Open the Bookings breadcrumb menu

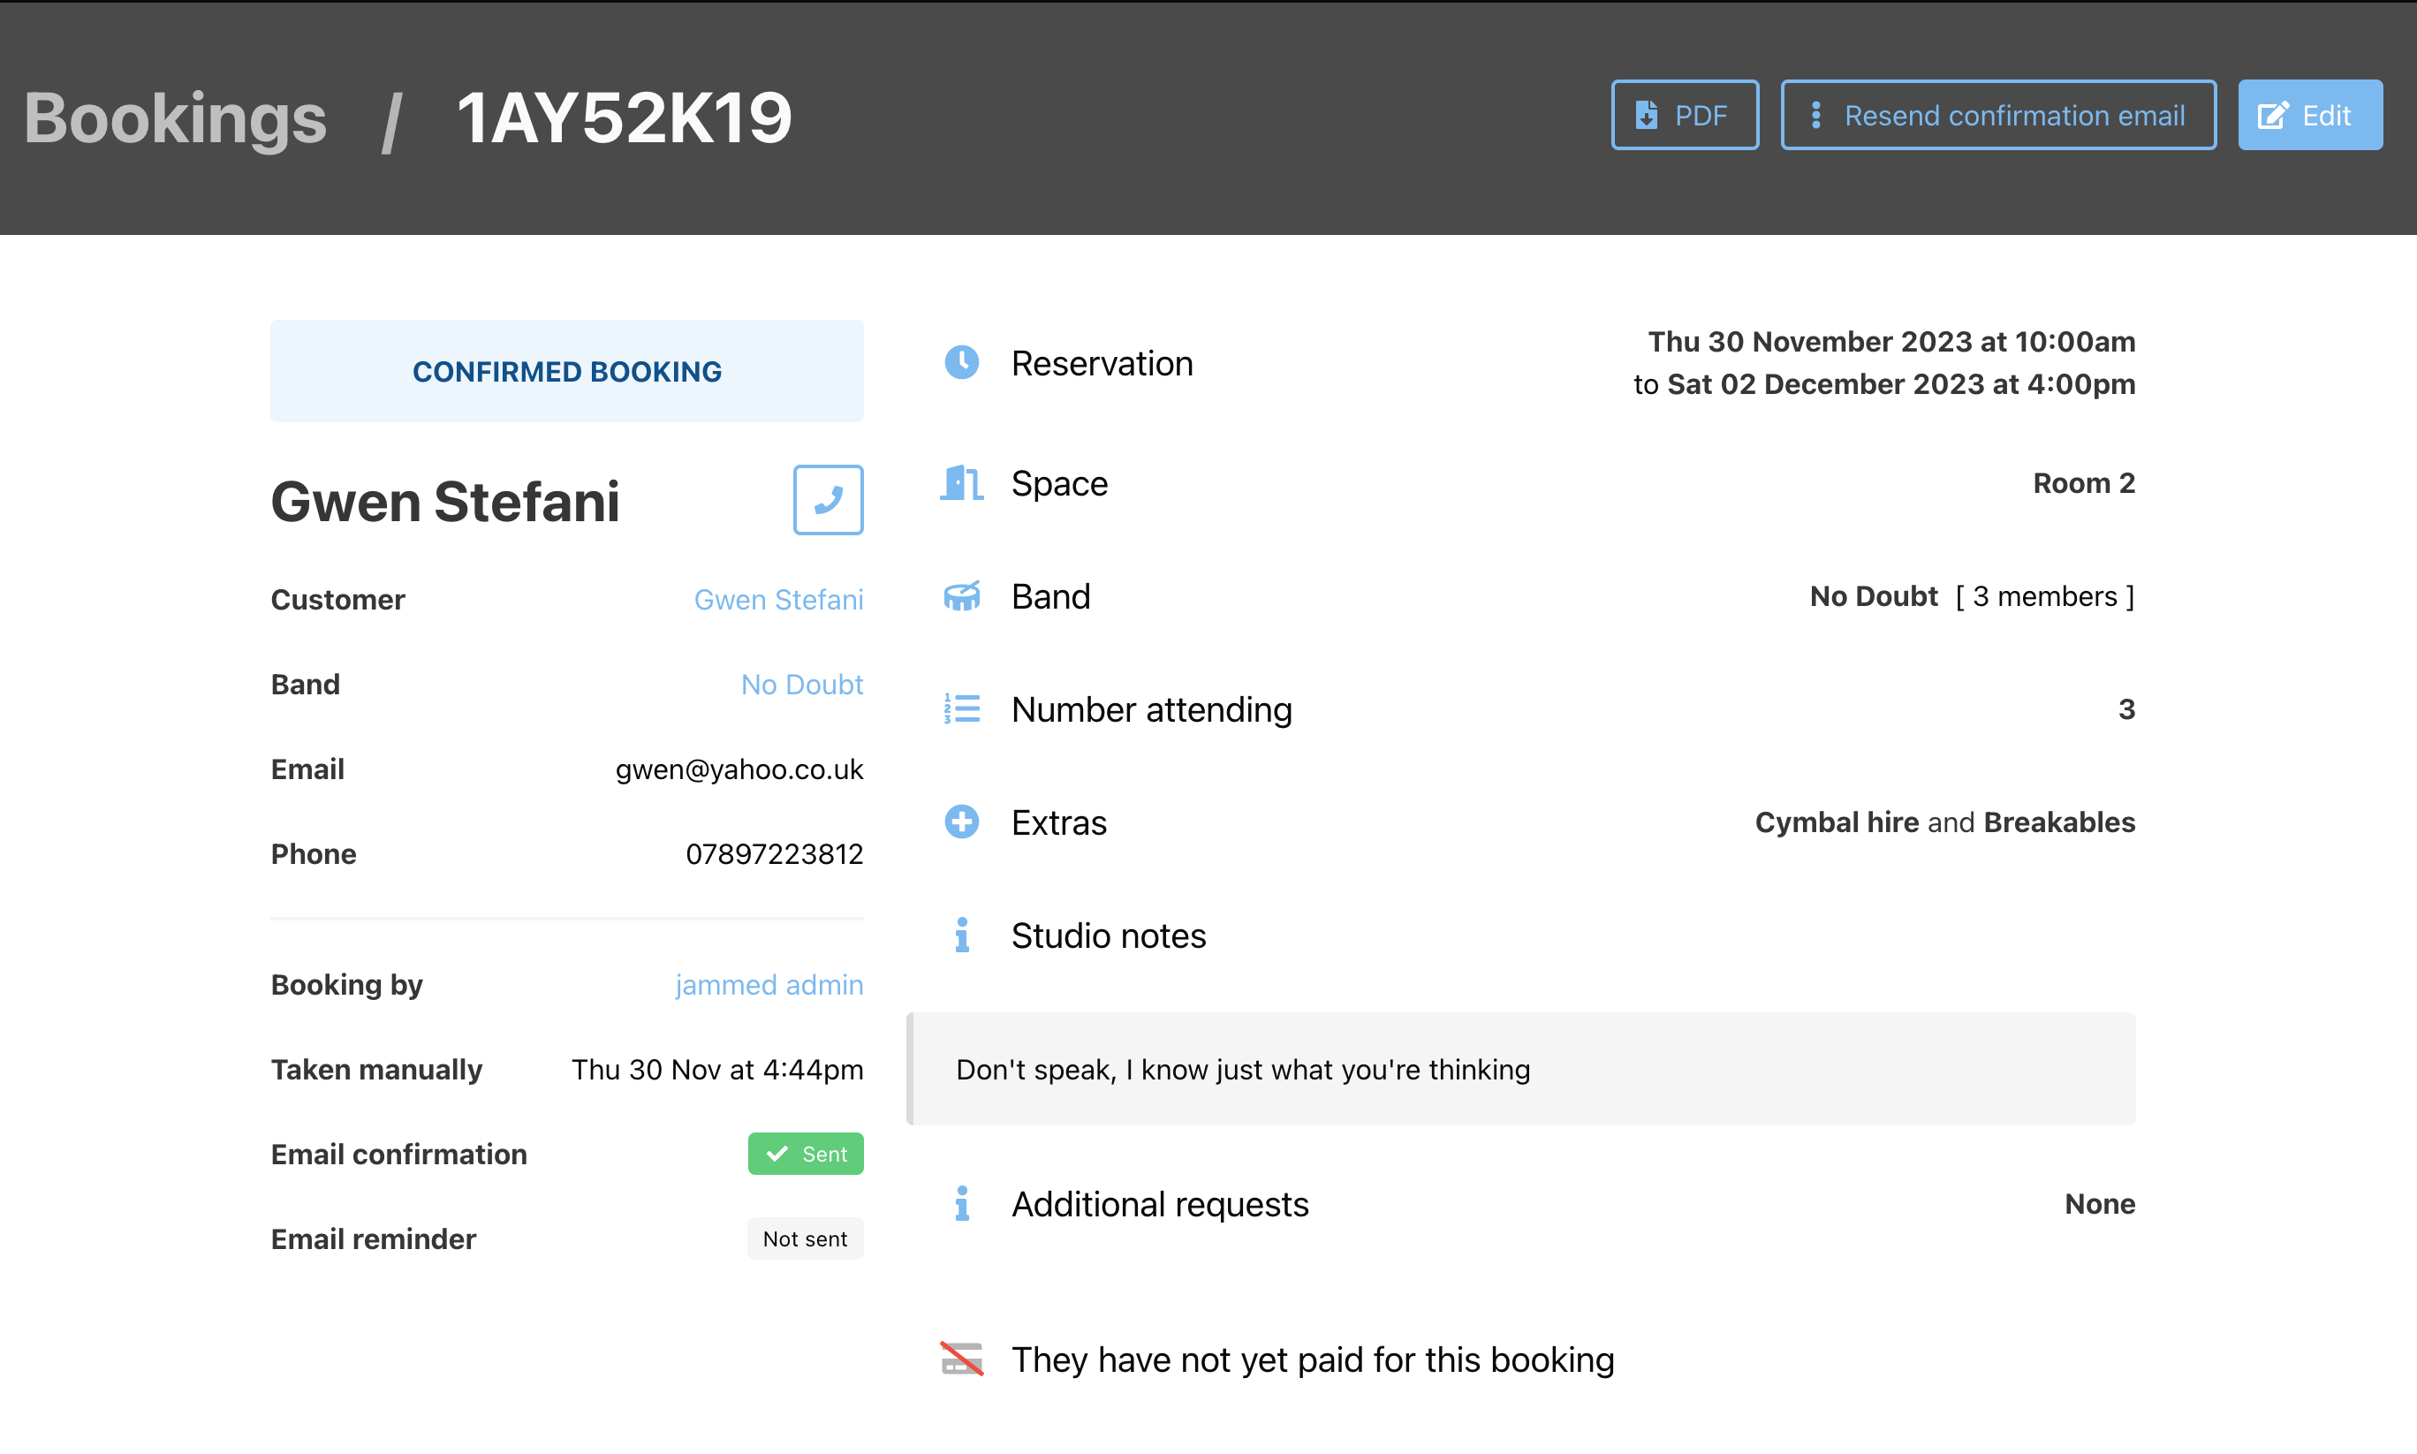point(176,117)
